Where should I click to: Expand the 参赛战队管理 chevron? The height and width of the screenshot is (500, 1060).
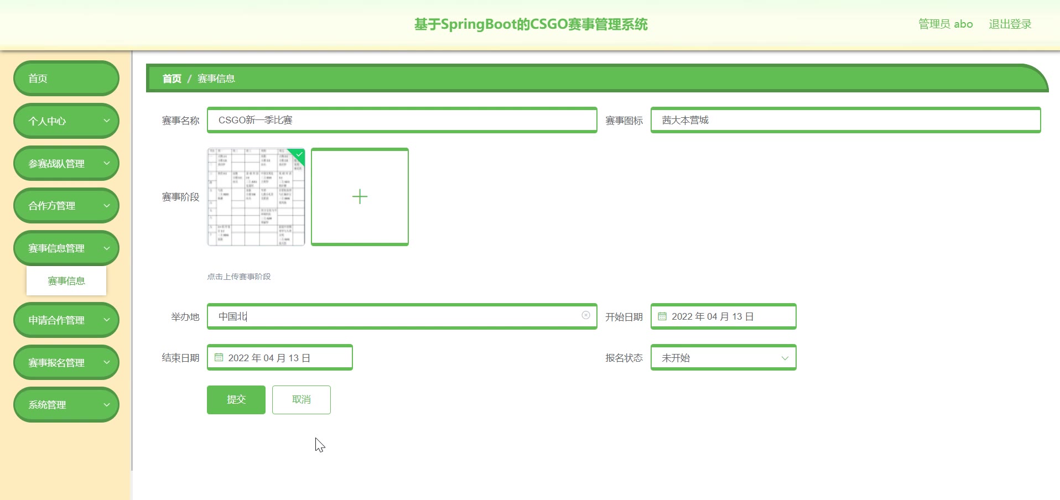[107, 163]
